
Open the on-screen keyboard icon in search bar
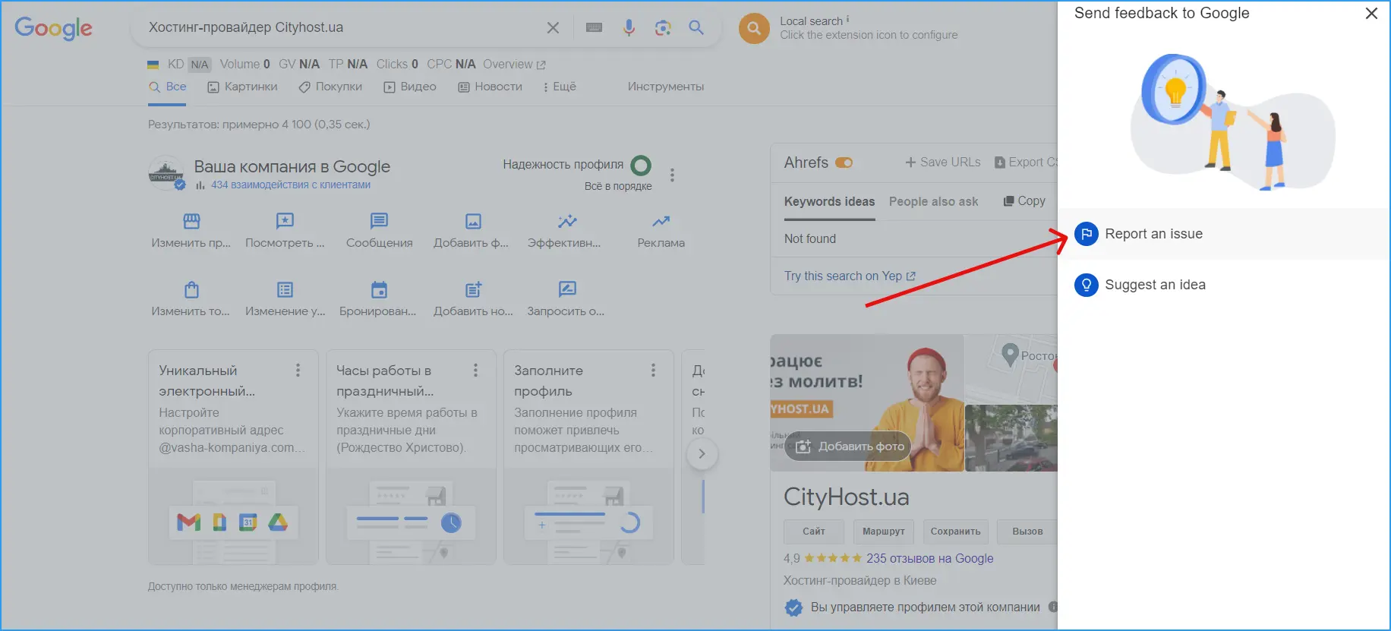[595, 28]
